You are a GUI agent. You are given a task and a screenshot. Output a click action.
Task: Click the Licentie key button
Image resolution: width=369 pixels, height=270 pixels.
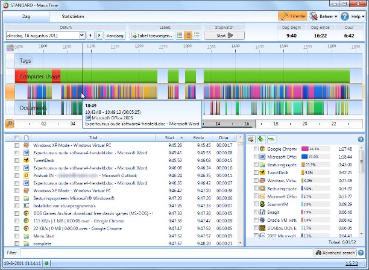pyautogui.click(x=293, y=17)
